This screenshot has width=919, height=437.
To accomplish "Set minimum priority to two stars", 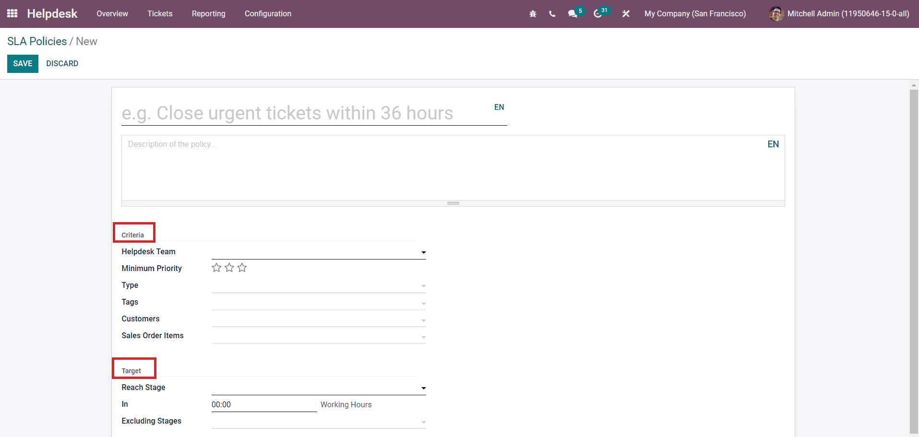I will [229, 268].
